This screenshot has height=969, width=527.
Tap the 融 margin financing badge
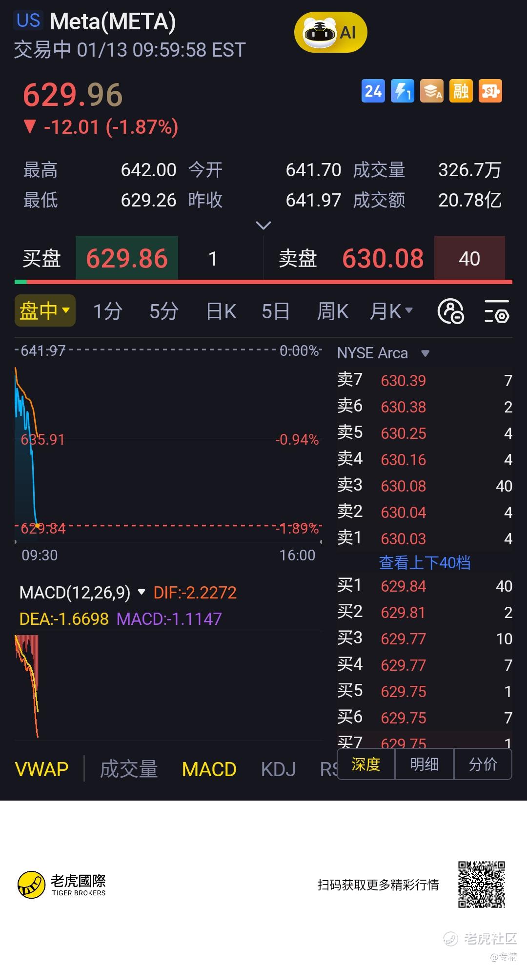coord(461,91)
